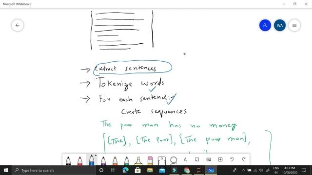The width and height of the screenshot is (312, 175).
Task: Open the share/invite people button
Action: point(265,25)
